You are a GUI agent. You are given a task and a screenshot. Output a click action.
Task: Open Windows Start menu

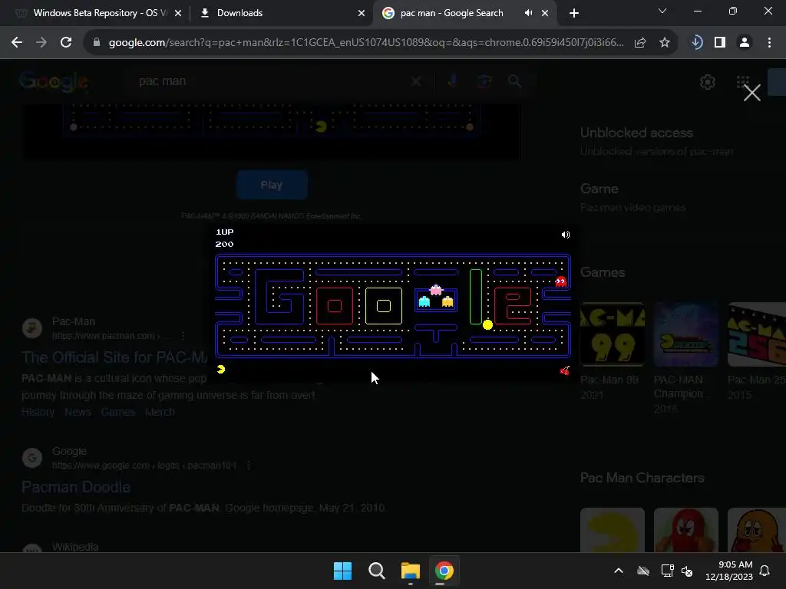click(x=342, y=571)
